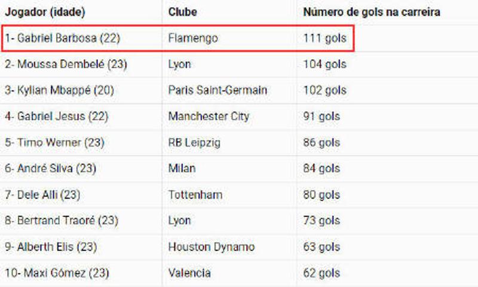Select the RB Leipzig cell
478x287 pixels.
click(x=194, y=142)
